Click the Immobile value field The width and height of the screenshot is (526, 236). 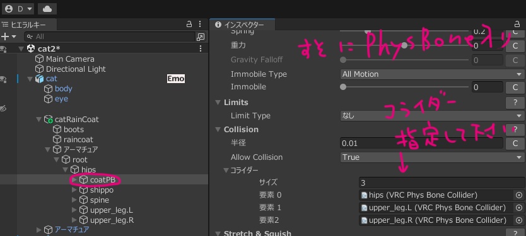coord(487,87)
